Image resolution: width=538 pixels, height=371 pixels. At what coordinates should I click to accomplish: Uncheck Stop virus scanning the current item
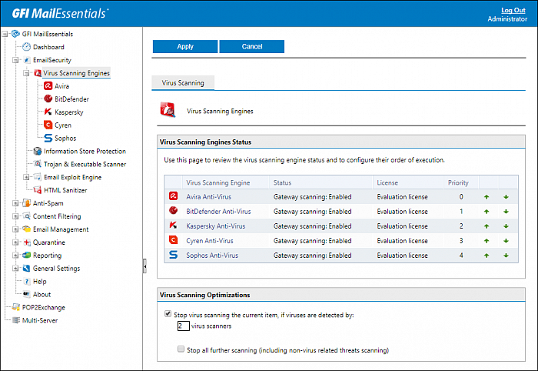(x=168, y=313)
